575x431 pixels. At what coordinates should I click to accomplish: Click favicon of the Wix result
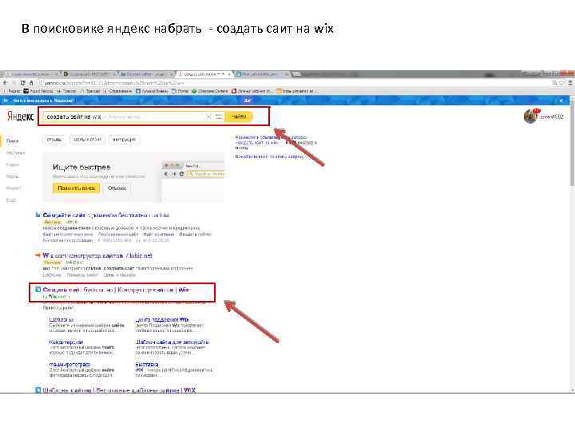pos(38,290)
